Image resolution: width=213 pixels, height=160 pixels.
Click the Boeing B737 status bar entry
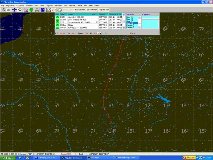click(66, 154)
